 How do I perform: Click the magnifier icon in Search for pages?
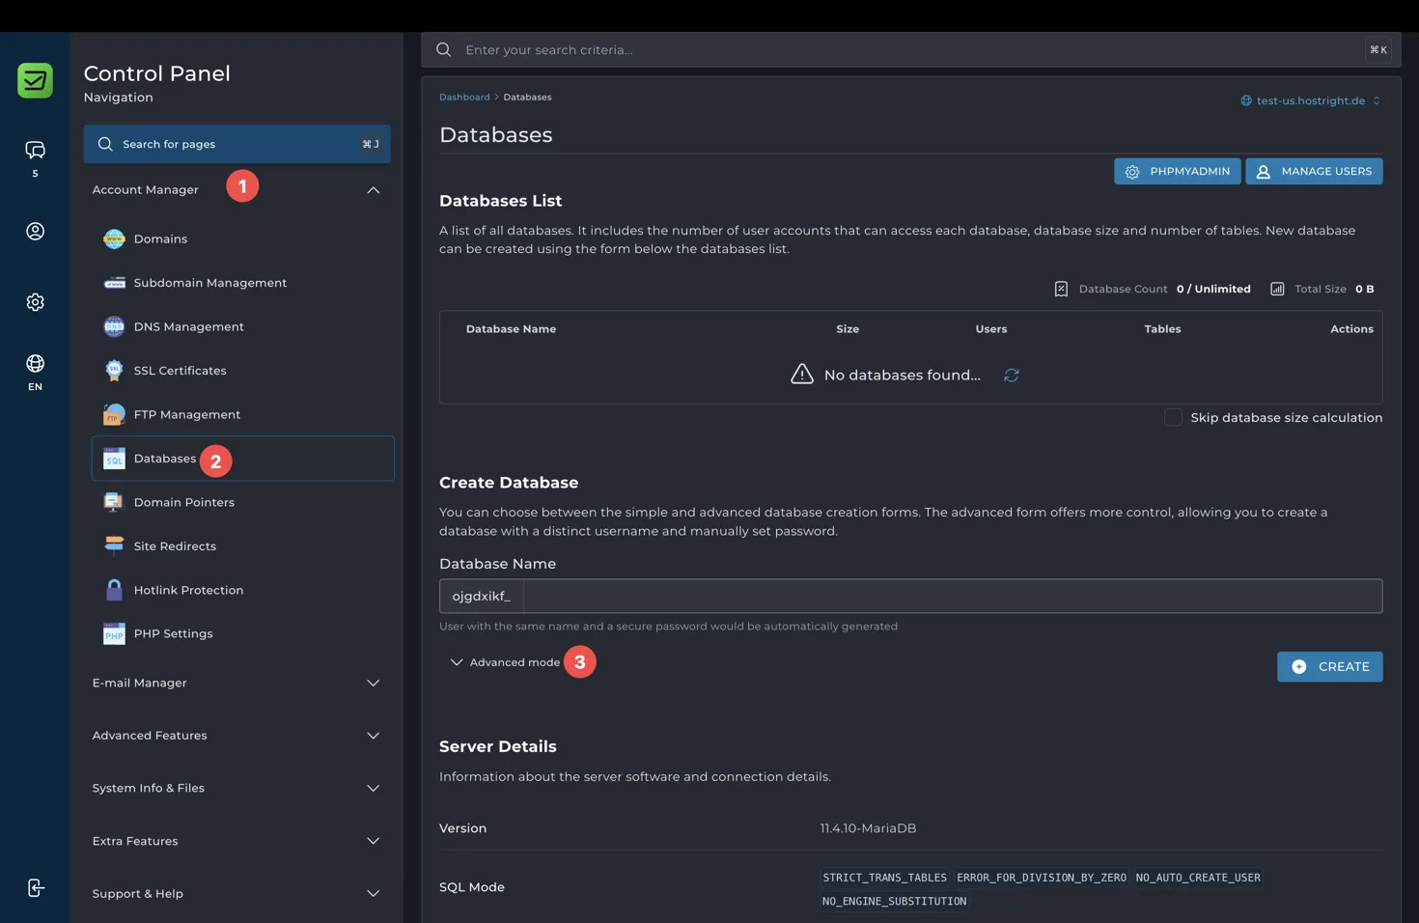[105, 144]
